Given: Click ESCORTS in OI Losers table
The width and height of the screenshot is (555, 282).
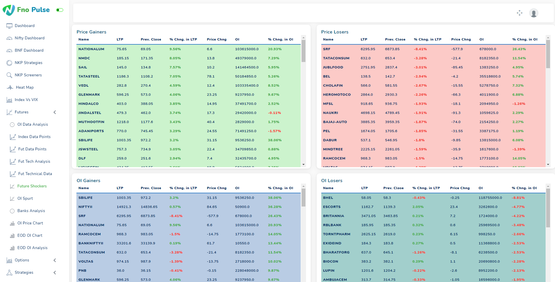Looking at the screenshot, I should pyautogui.click(x=332, y=207).
